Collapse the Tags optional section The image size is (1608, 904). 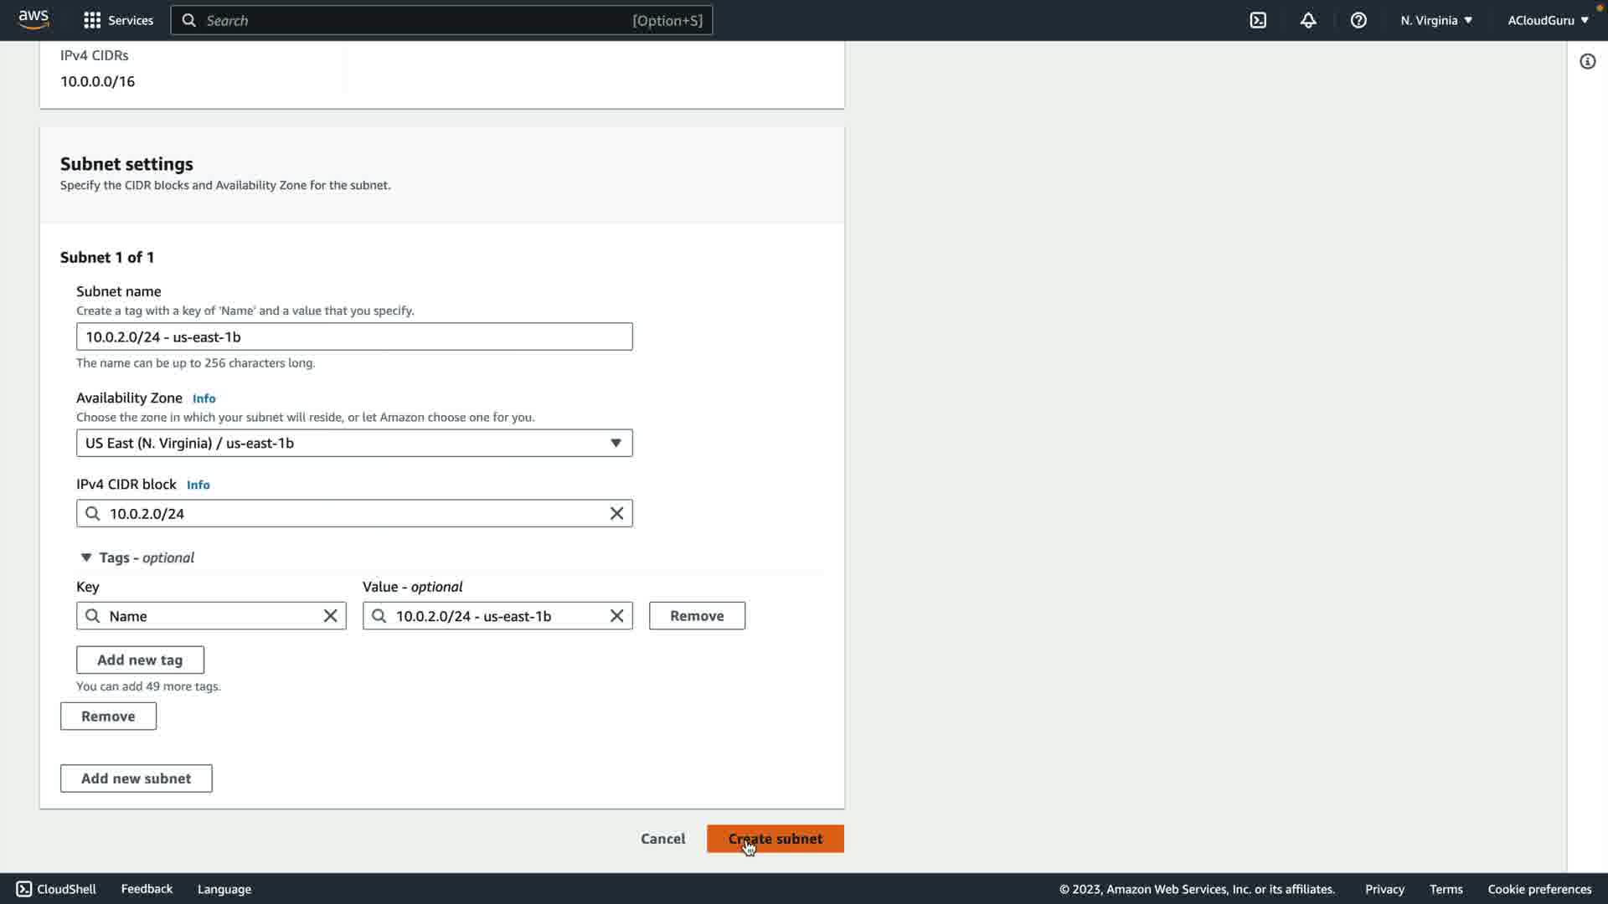click(x=86, y=557)
